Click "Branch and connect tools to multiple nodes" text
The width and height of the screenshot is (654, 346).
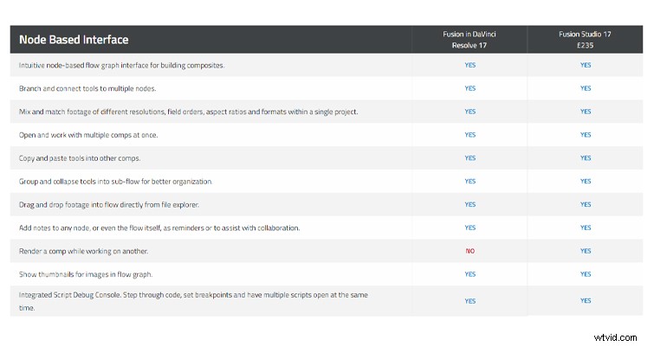(88, 88)
